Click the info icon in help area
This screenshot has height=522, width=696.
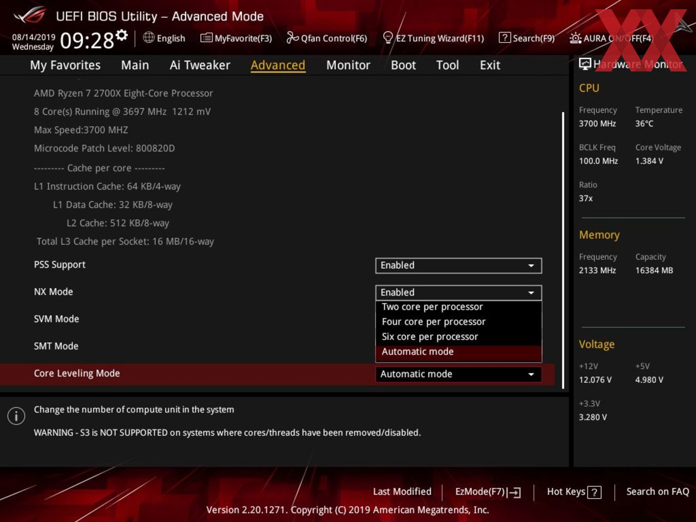pos(16,416)
